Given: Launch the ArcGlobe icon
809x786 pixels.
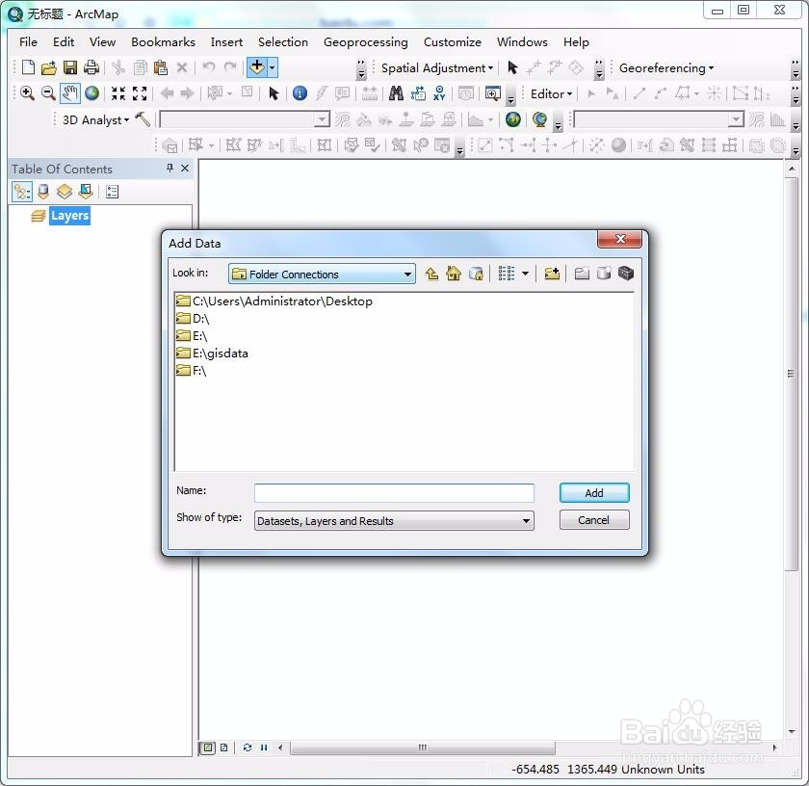Looking at the screenshot, I should tap(513, 119).
